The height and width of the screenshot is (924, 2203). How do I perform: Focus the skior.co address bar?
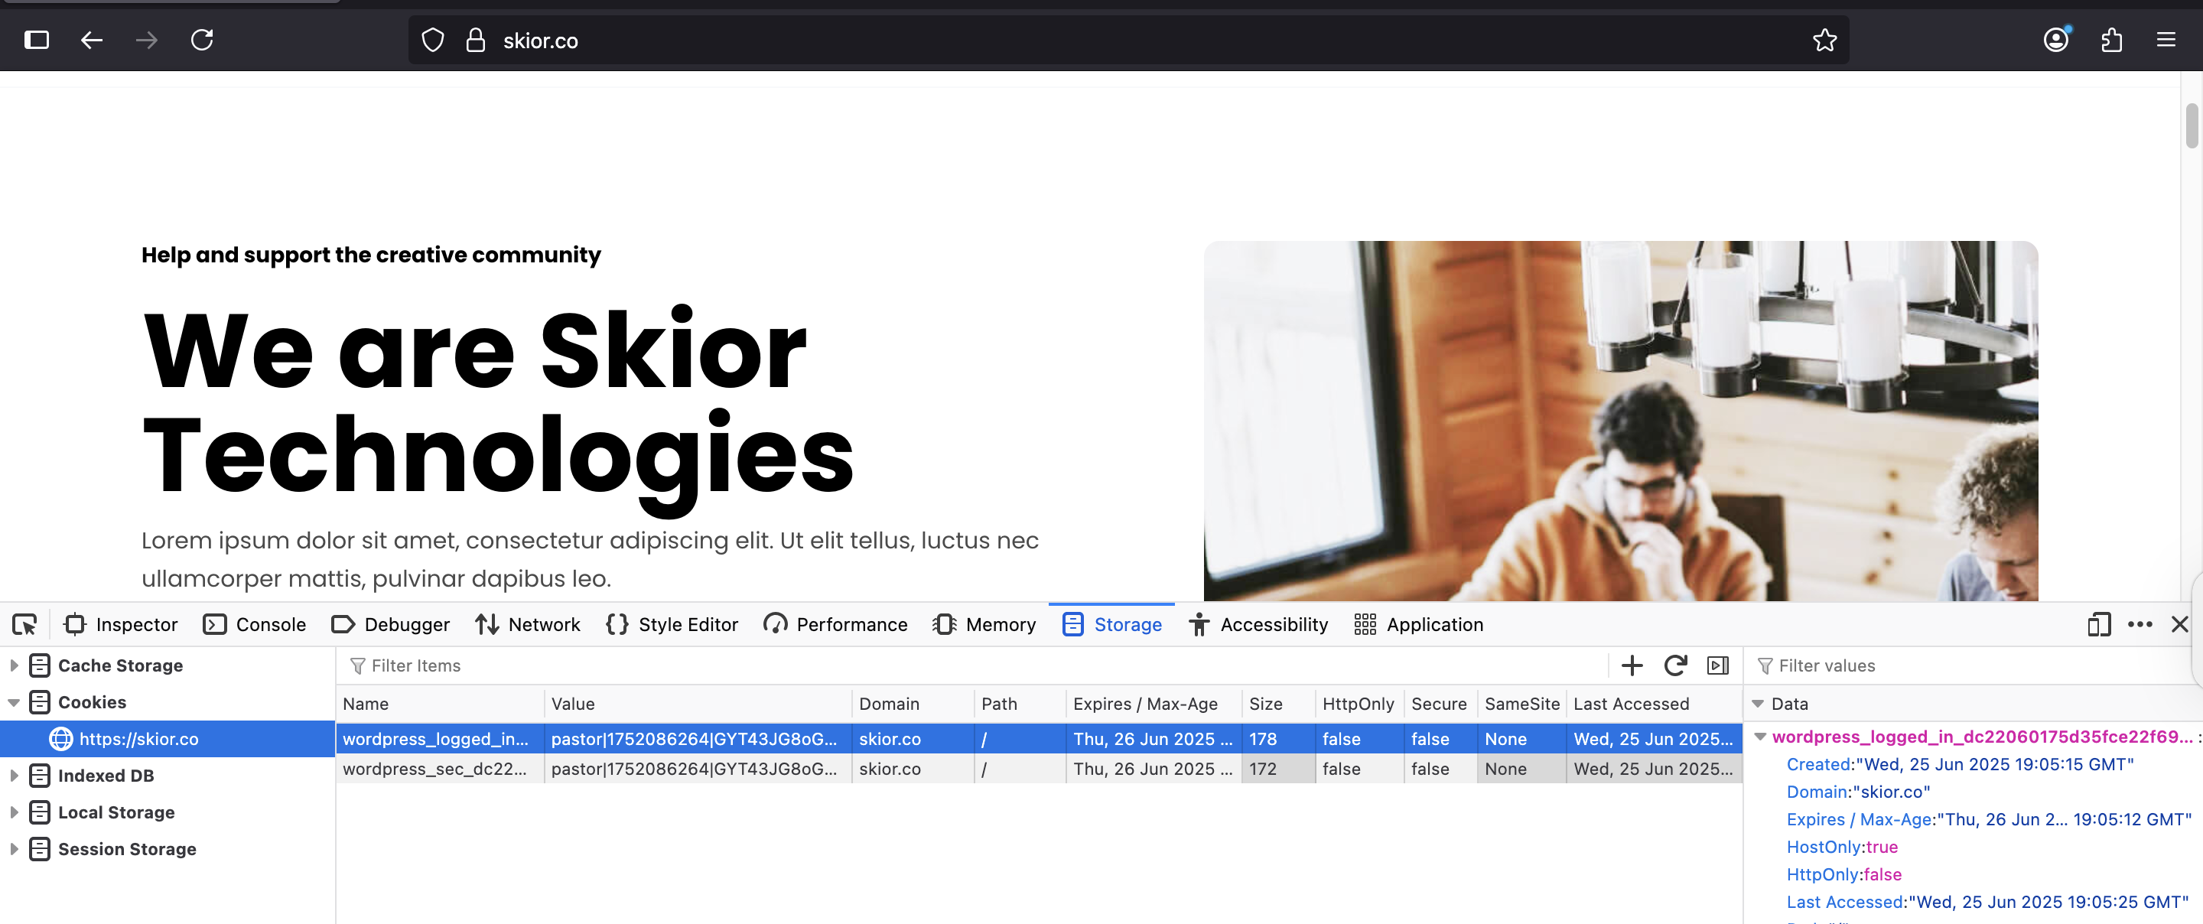1129,41
